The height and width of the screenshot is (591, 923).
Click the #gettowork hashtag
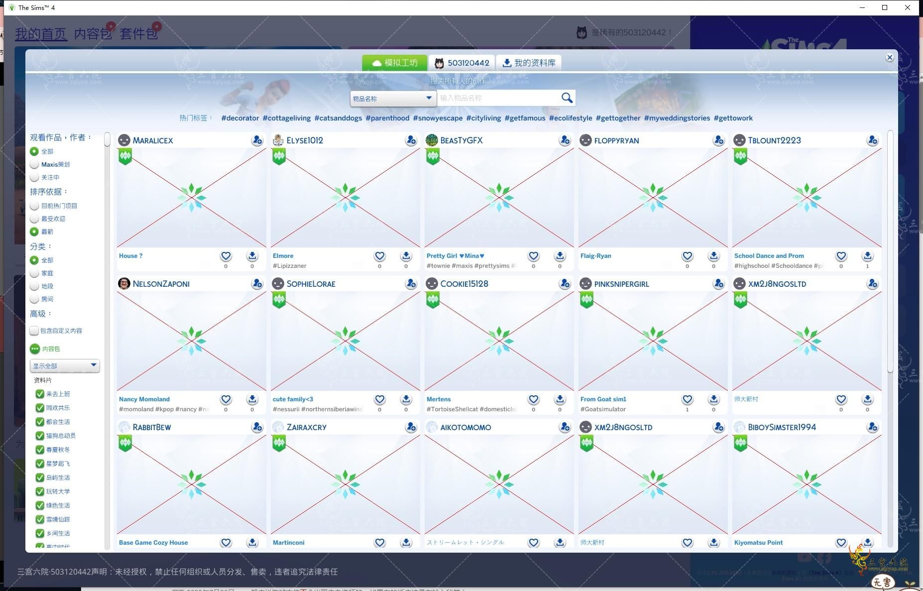tap(733, 118)
